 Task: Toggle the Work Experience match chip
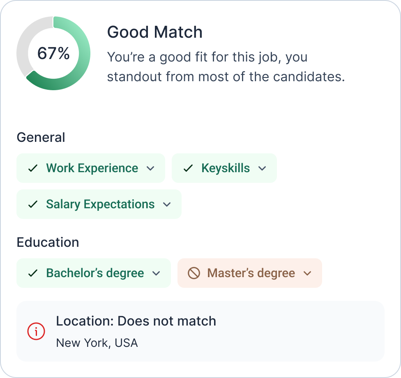coord(90,168)
